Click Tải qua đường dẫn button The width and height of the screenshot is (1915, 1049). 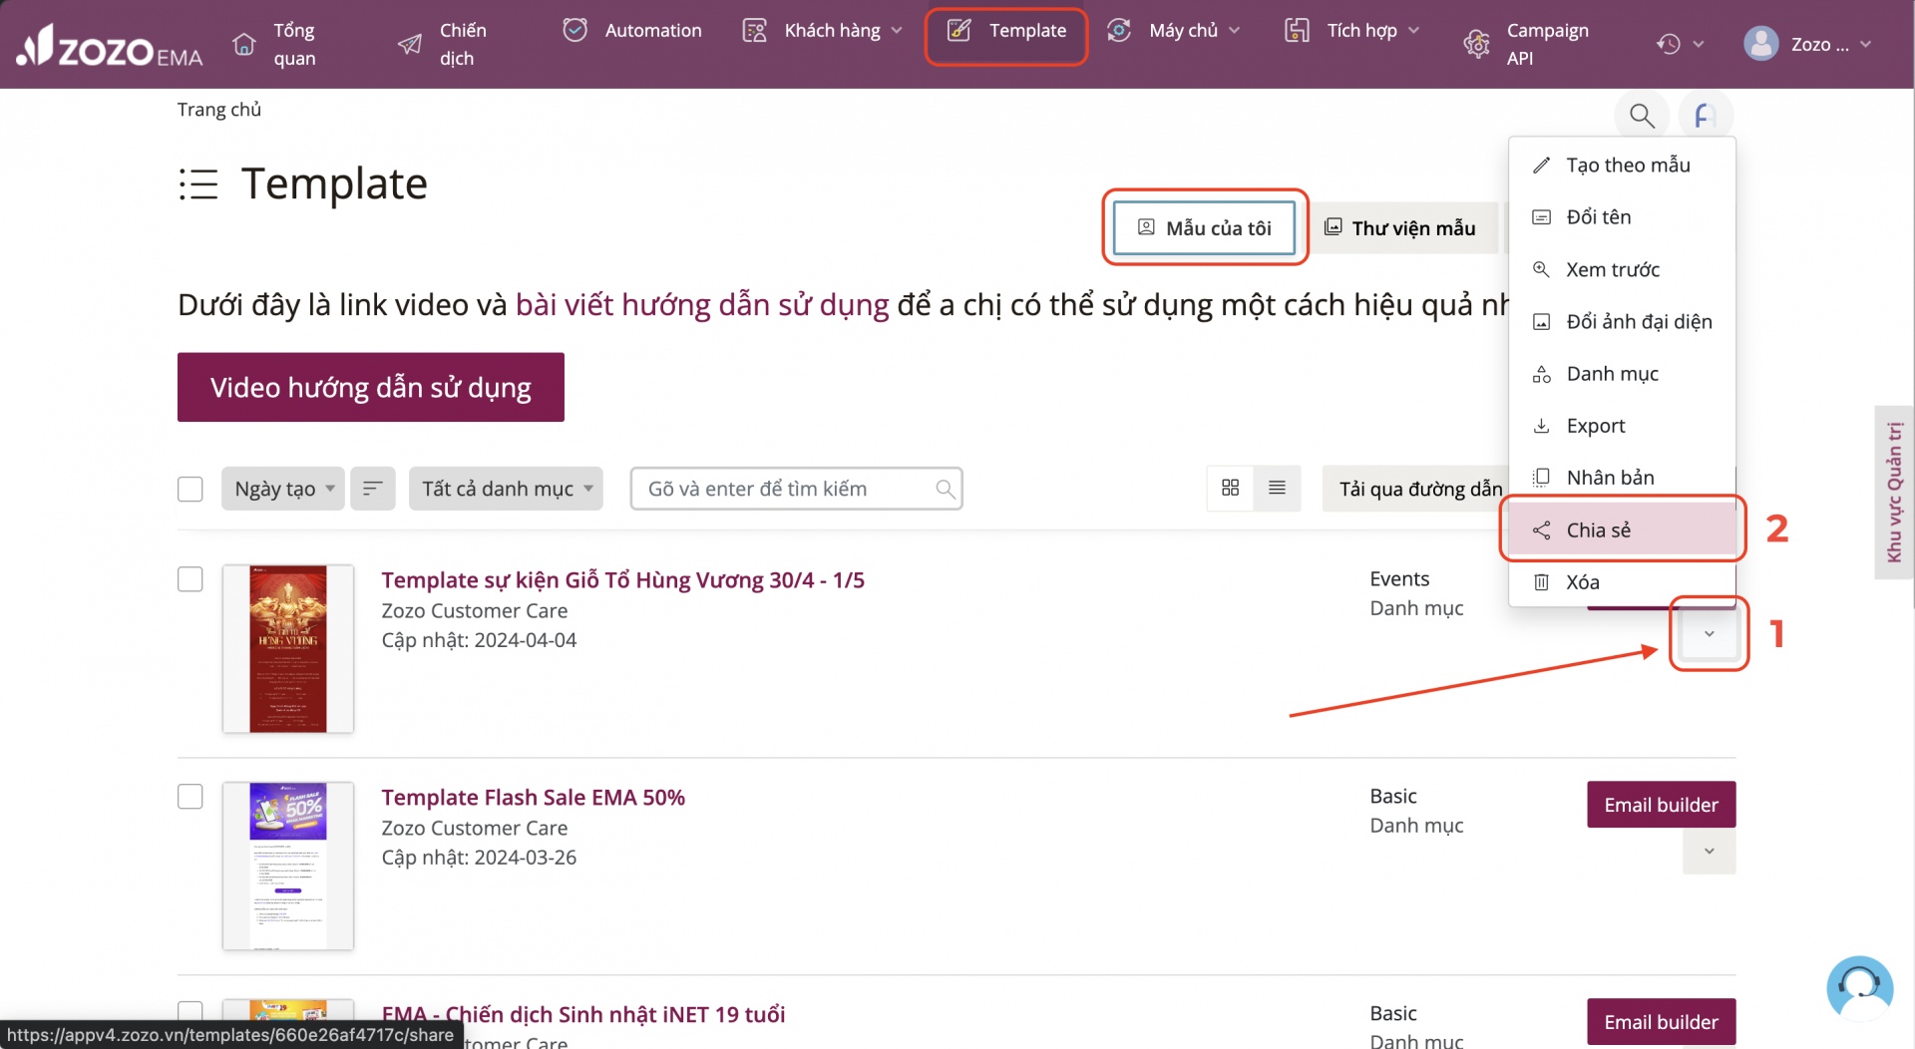(1416, 489)
